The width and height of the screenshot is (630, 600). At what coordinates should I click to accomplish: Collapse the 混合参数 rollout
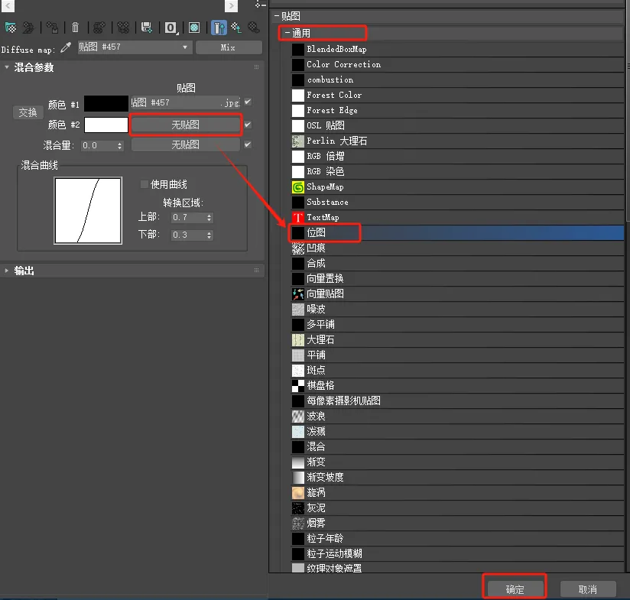point(7,67)
